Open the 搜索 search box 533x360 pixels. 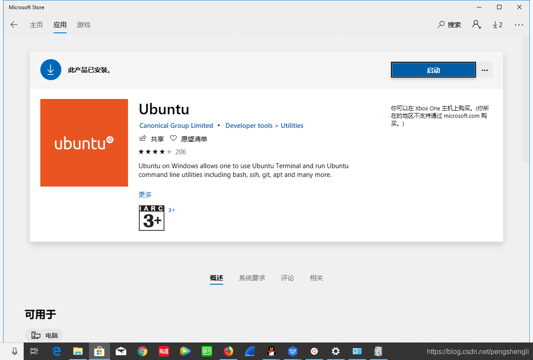click(449, 25)
